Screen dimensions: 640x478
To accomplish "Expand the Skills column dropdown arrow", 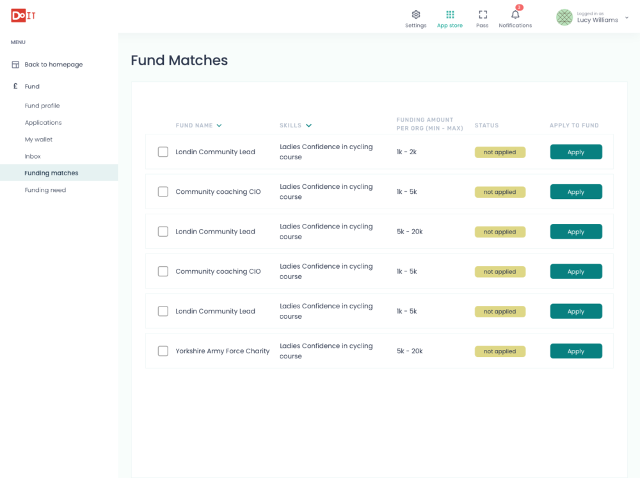I will point(308,126).
